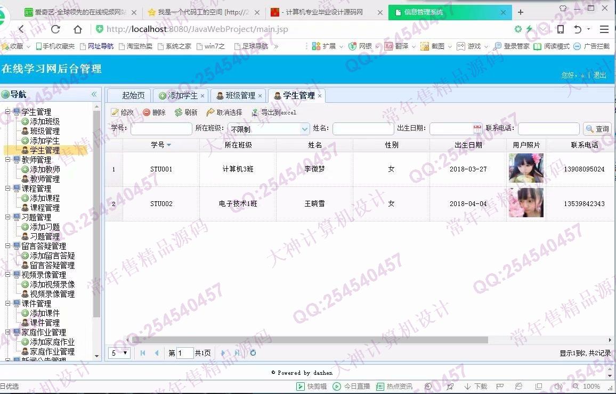Screen dimensions: 616x394
Task: Click the 退出 logout link
Action: [600, 76]
